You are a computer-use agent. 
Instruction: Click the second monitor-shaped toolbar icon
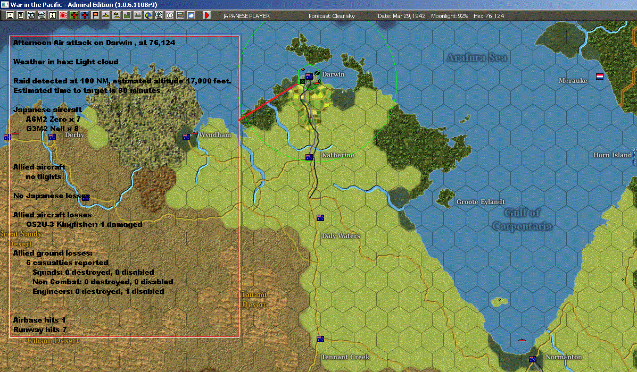point(42,15)
